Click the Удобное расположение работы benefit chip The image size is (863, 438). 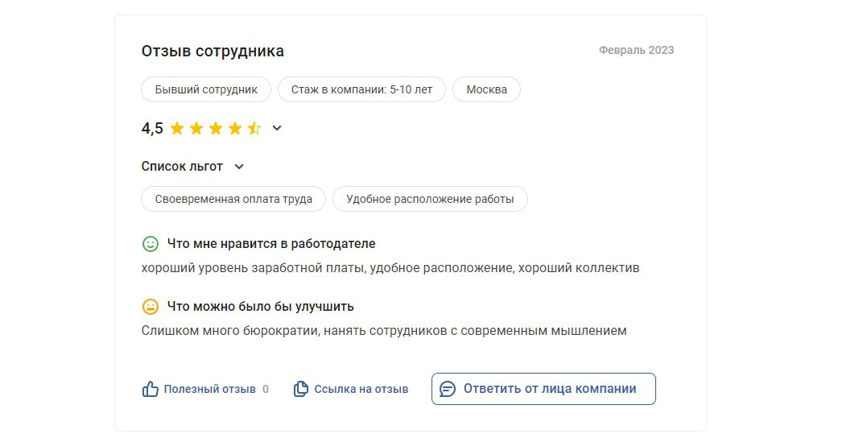pos(430,199)
